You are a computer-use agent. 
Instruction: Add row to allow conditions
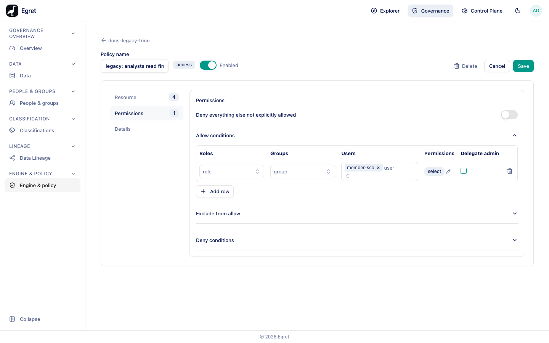point(215,191)
